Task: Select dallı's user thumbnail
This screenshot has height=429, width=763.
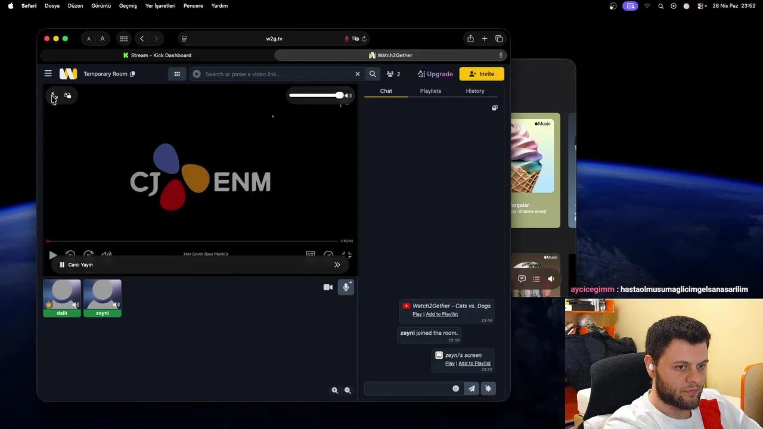Action: pos(62,298)
